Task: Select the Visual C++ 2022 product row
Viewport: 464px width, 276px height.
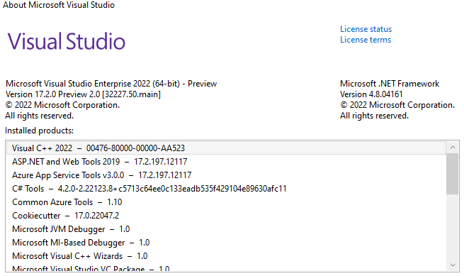Action: 226,148
